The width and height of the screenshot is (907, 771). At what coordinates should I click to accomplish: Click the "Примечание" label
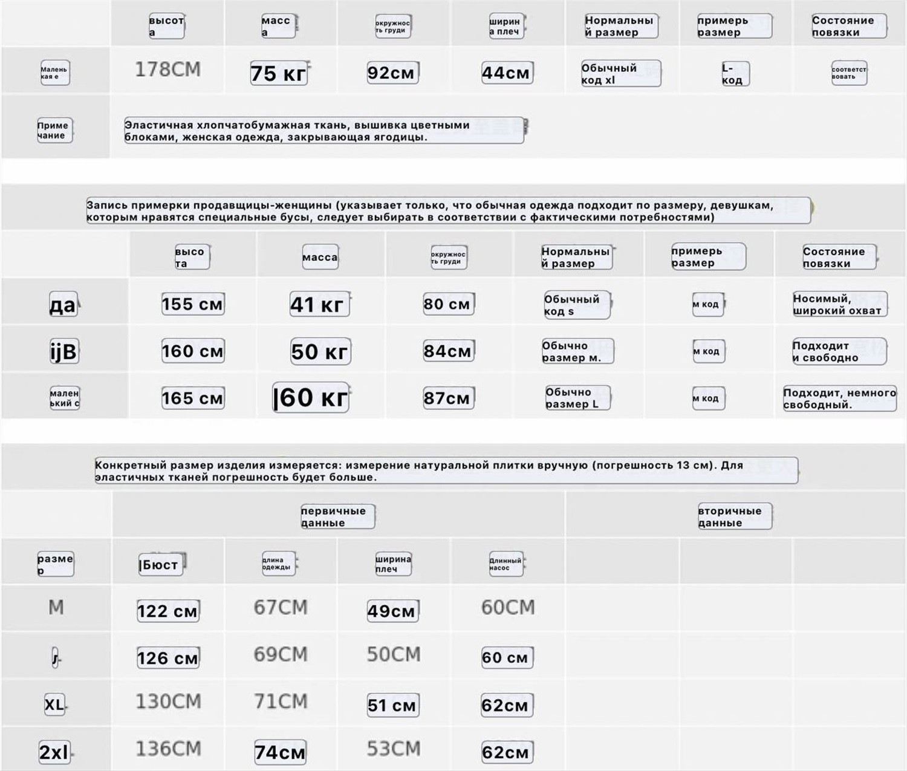[54, 130]
